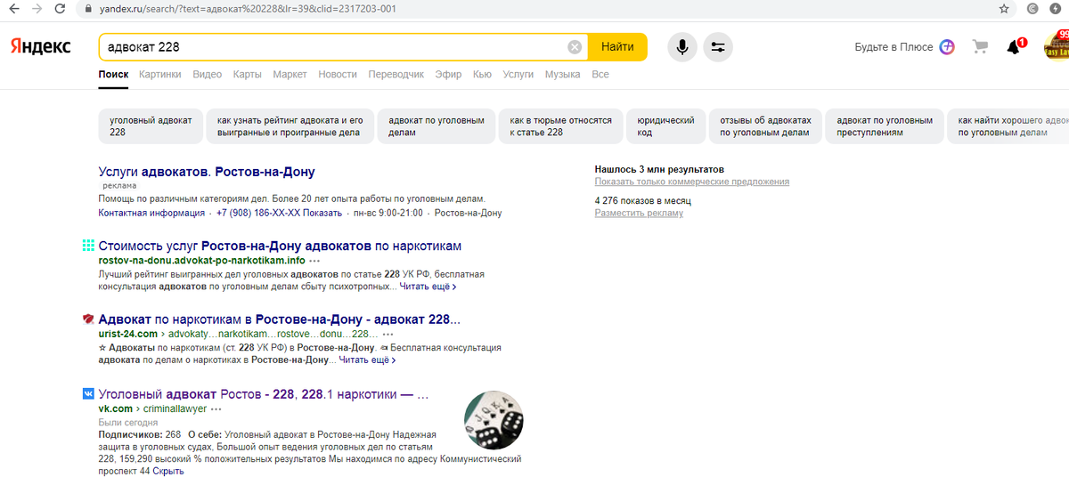Open the Переводчик tab
The image size is (1069, 477).
pos(396,74)
